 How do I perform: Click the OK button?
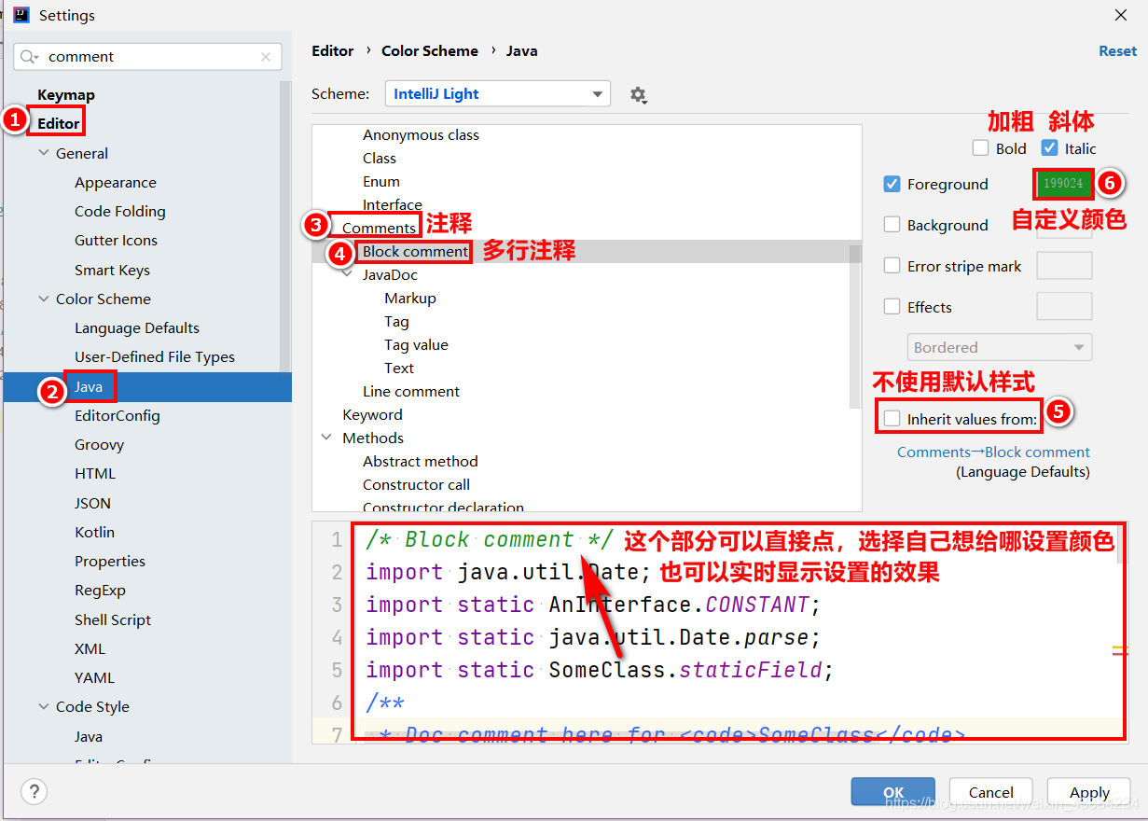coord(892,791)
